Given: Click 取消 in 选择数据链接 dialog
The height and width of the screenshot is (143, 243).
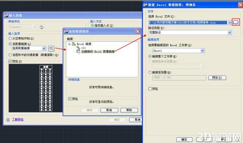Looking at the screenshot, I should tap(109, 110).
